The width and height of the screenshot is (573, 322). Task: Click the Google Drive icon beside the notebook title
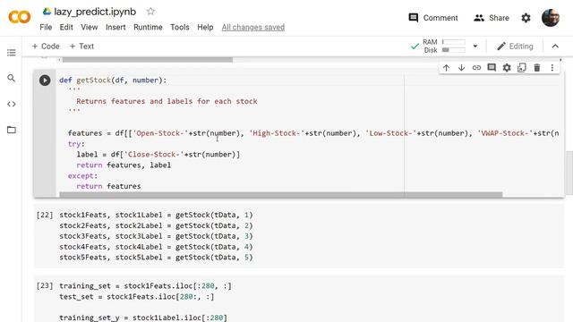47,12
